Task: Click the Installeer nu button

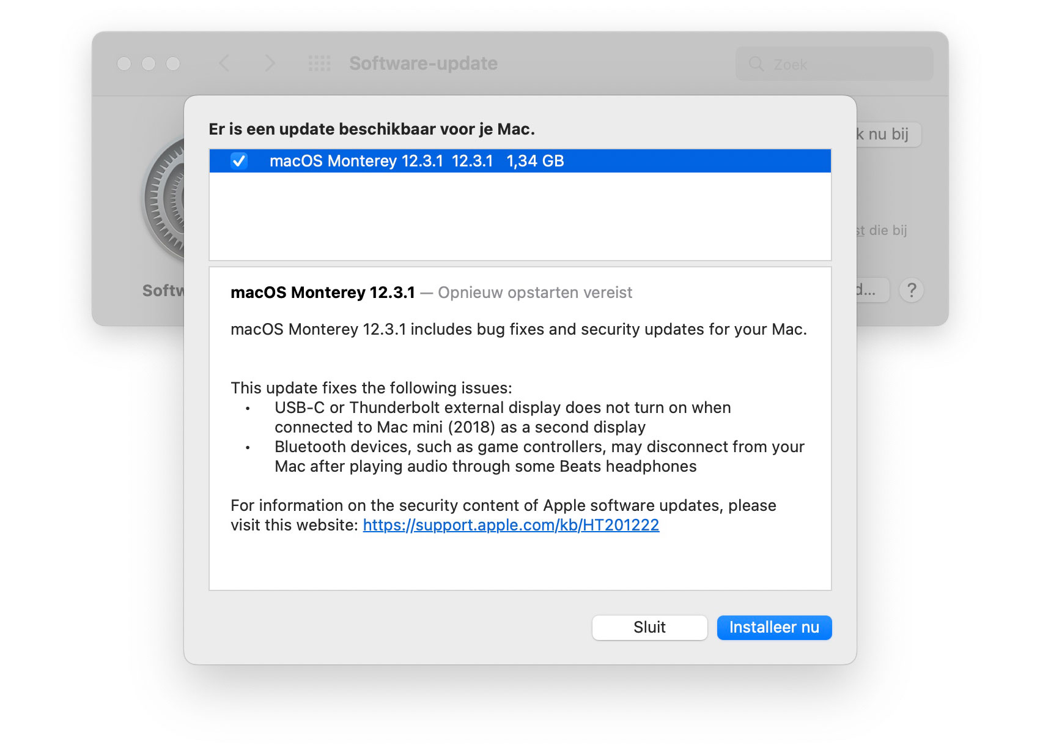Action: 774,627
